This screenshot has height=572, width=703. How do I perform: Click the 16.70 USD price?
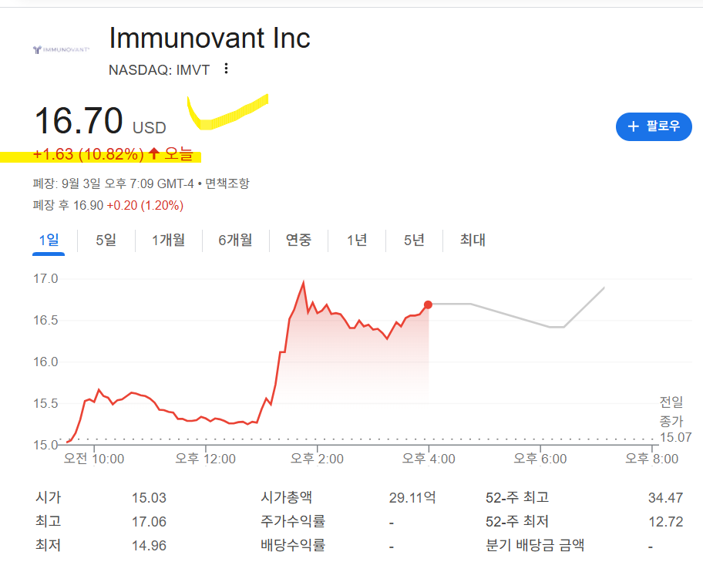point(79,121)
